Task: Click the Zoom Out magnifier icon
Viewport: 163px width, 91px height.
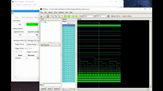Action: (x=59, y=16)
